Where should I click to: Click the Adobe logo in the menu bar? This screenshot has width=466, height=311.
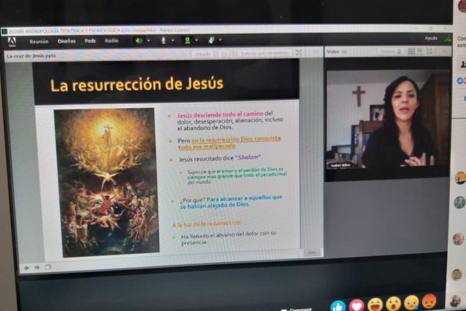tap(12, 42)
